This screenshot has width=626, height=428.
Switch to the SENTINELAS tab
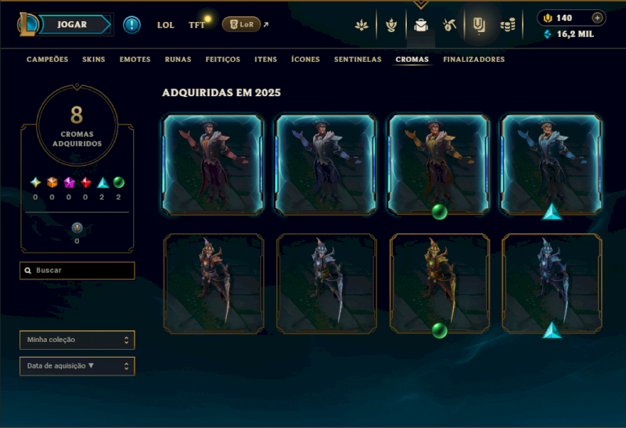click(358, 59)
